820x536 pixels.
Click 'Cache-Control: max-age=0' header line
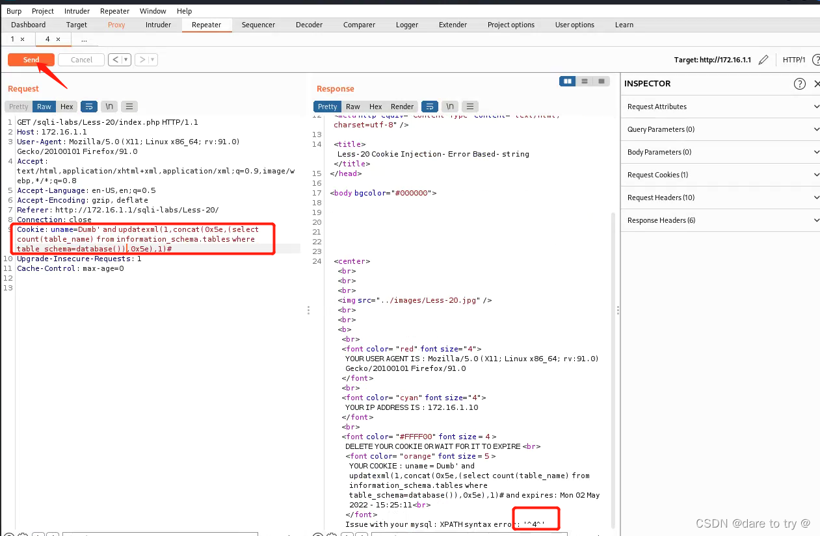pos(70,268)
